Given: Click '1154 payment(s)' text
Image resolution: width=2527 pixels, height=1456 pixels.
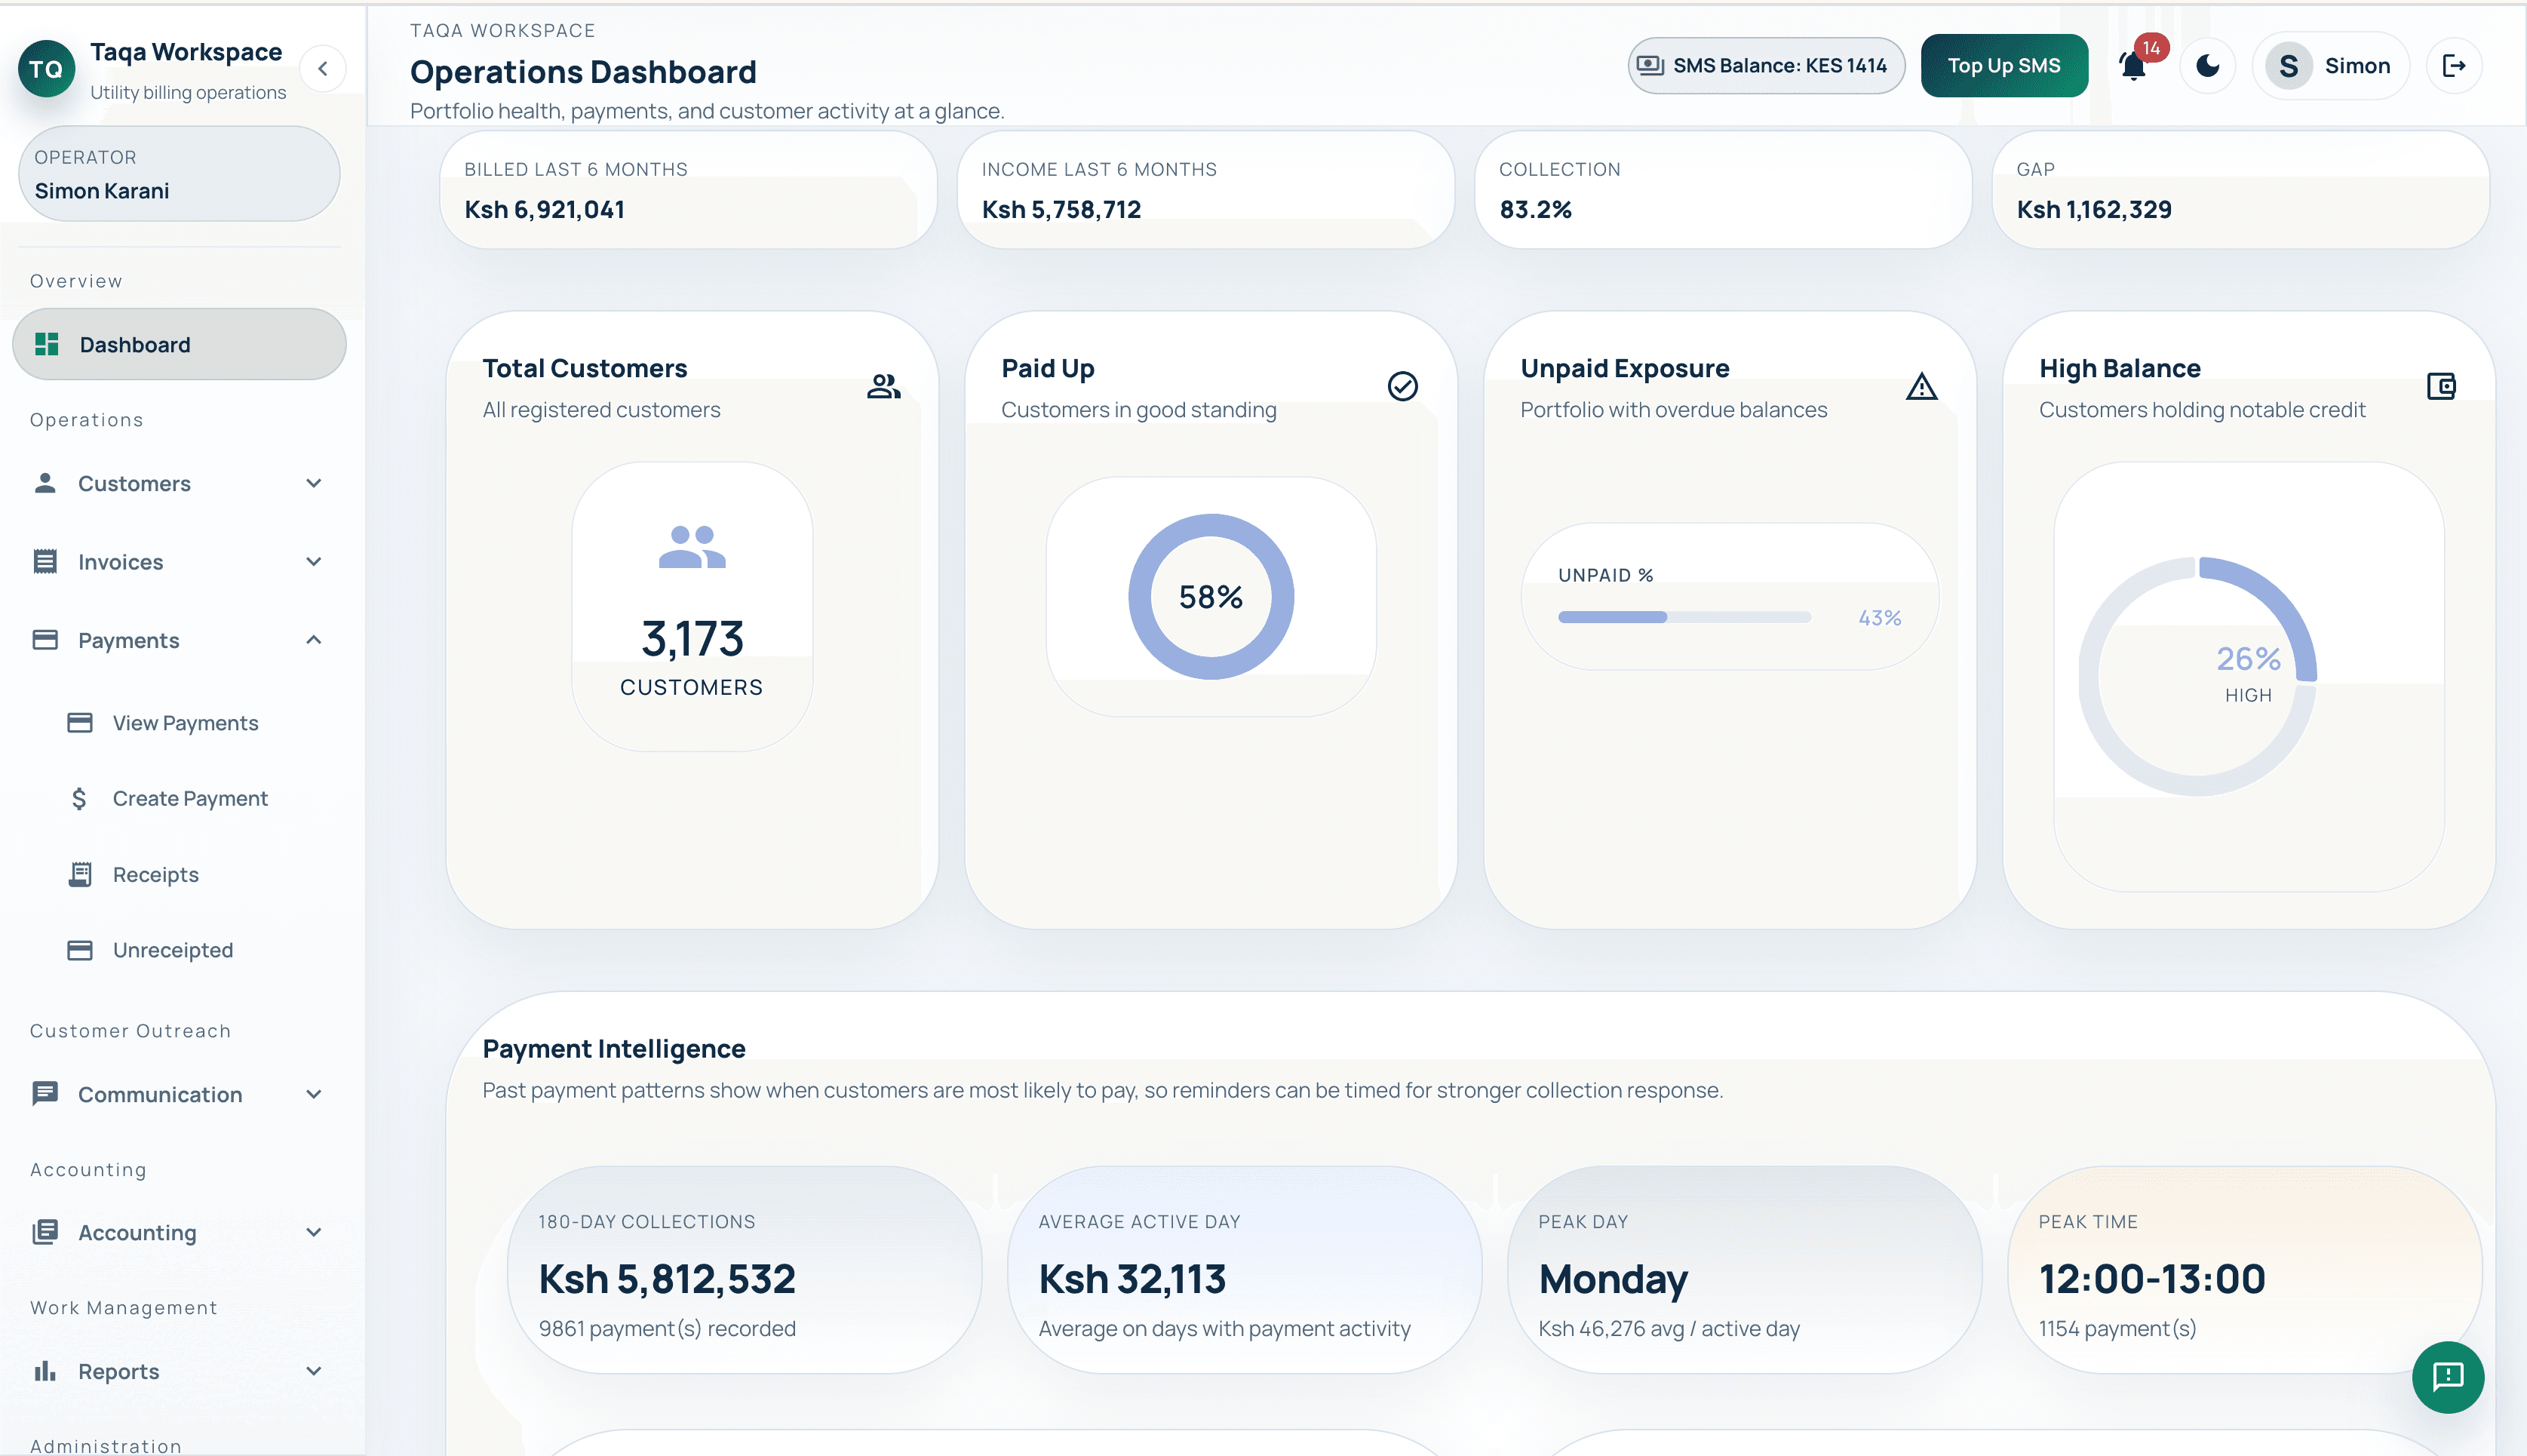Looking at the screenshot, I should click(x=2117, y=1328).
